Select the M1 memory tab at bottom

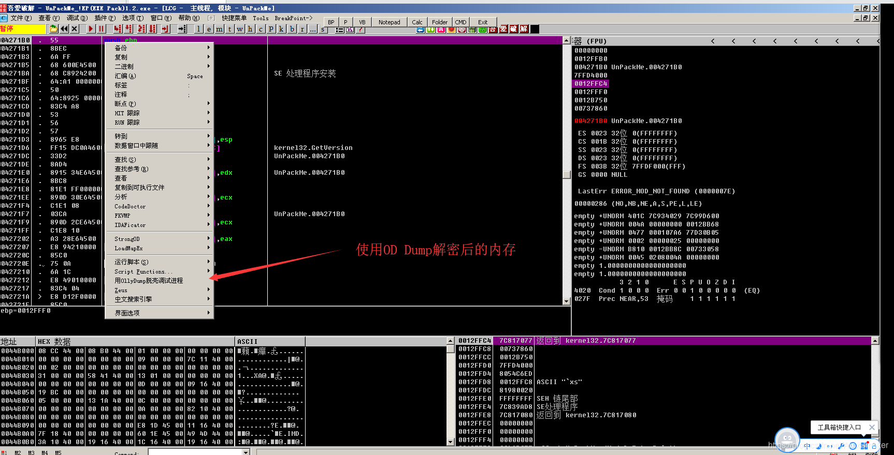[x=4, y=452]
